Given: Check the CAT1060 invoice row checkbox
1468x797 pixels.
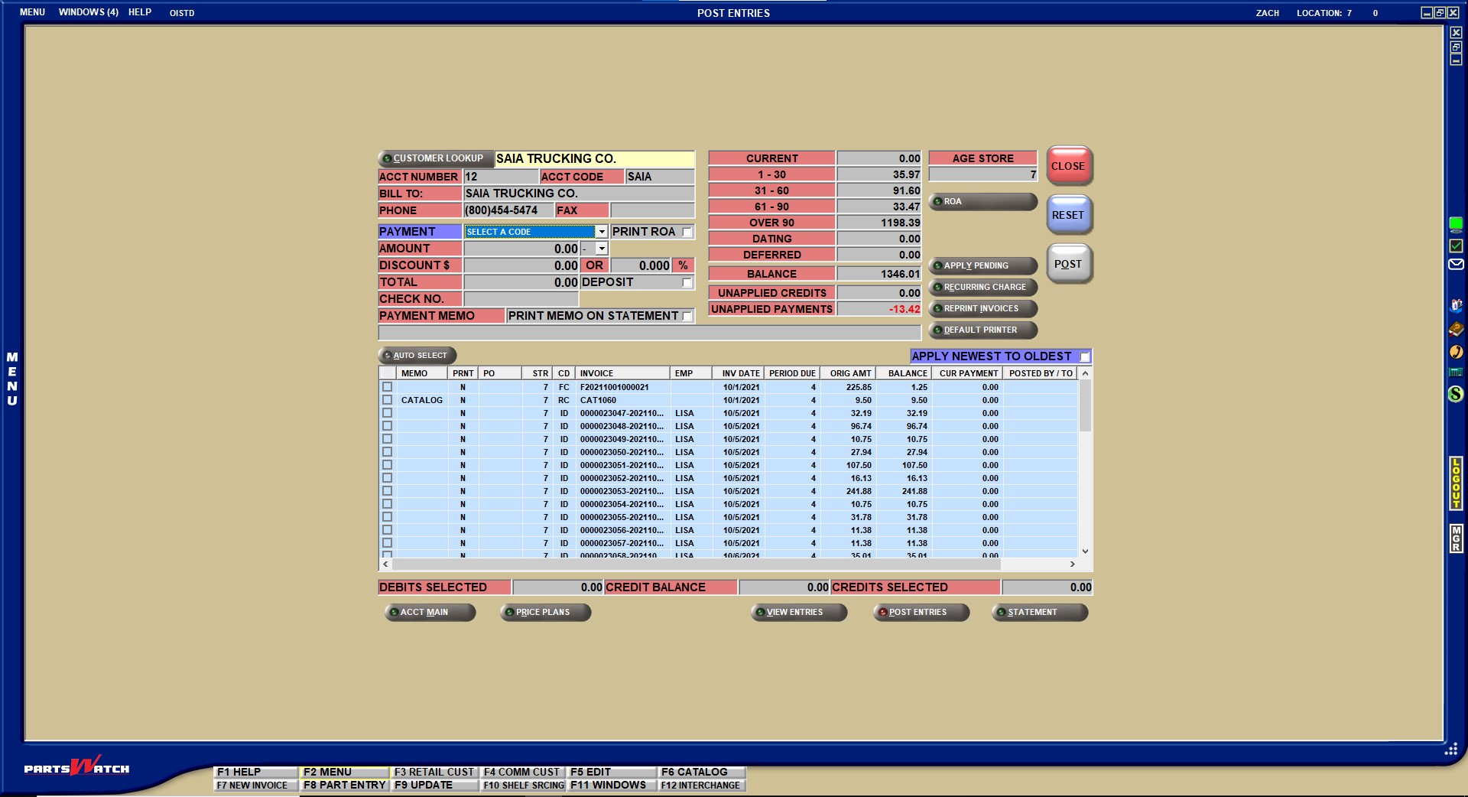Looking at the screenshot, I should (x=387, y=400).
